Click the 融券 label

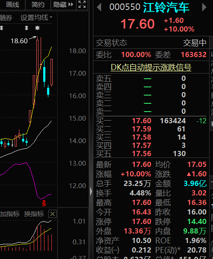point(6,17)
